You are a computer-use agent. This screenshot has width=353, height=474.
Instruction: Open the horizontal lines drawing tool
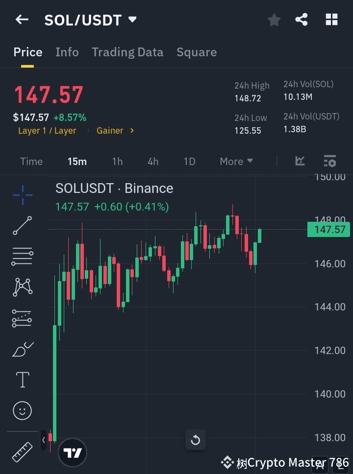[x=22, y=257]
